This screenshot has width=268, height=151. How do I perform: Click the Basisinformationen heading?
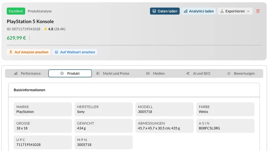(x=29, y=90)
